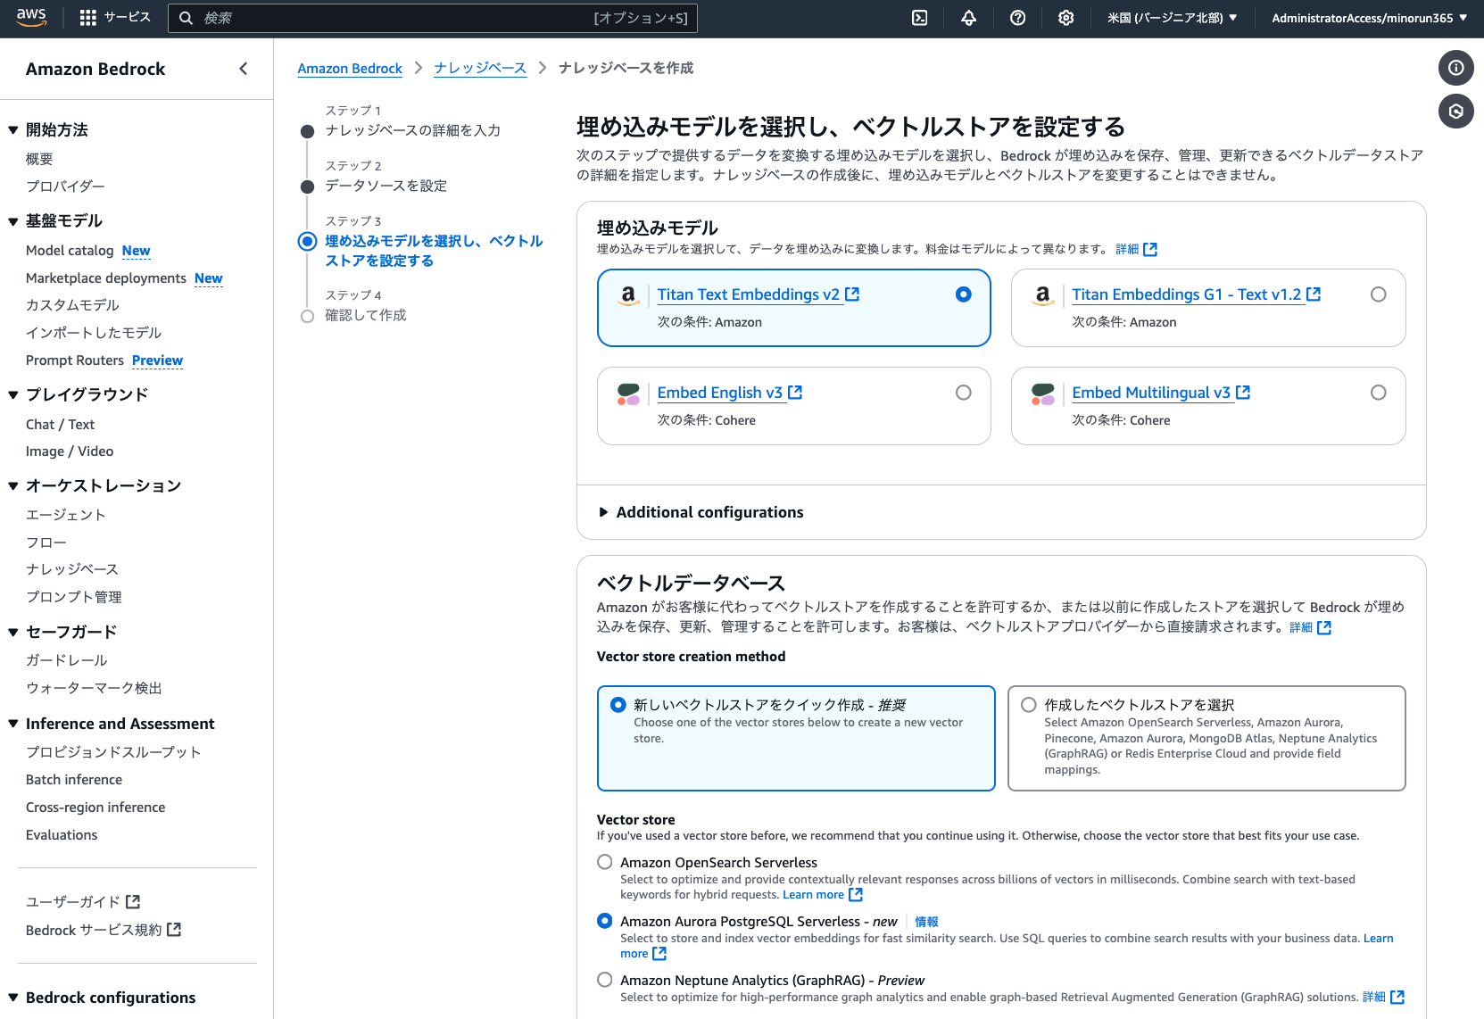Collapse the プレイグラウンド sidebar section

pos(13,394)
